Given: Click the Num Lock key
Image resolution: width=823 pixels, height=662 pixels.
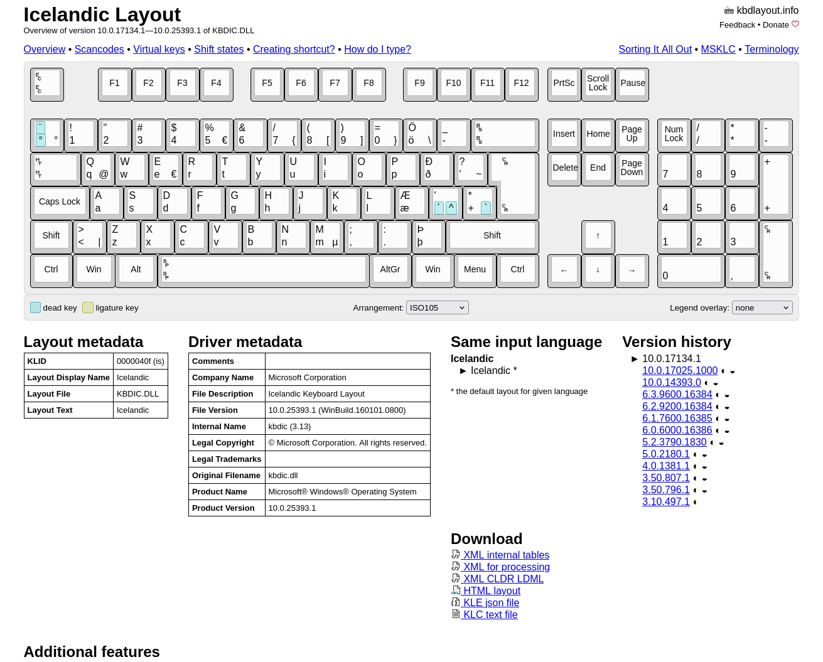Looking at the screenshot, I should coord(674,134).
